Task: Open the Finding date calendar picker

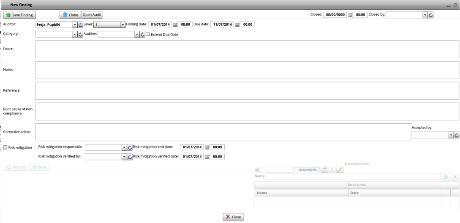Action: coord(175,25)
